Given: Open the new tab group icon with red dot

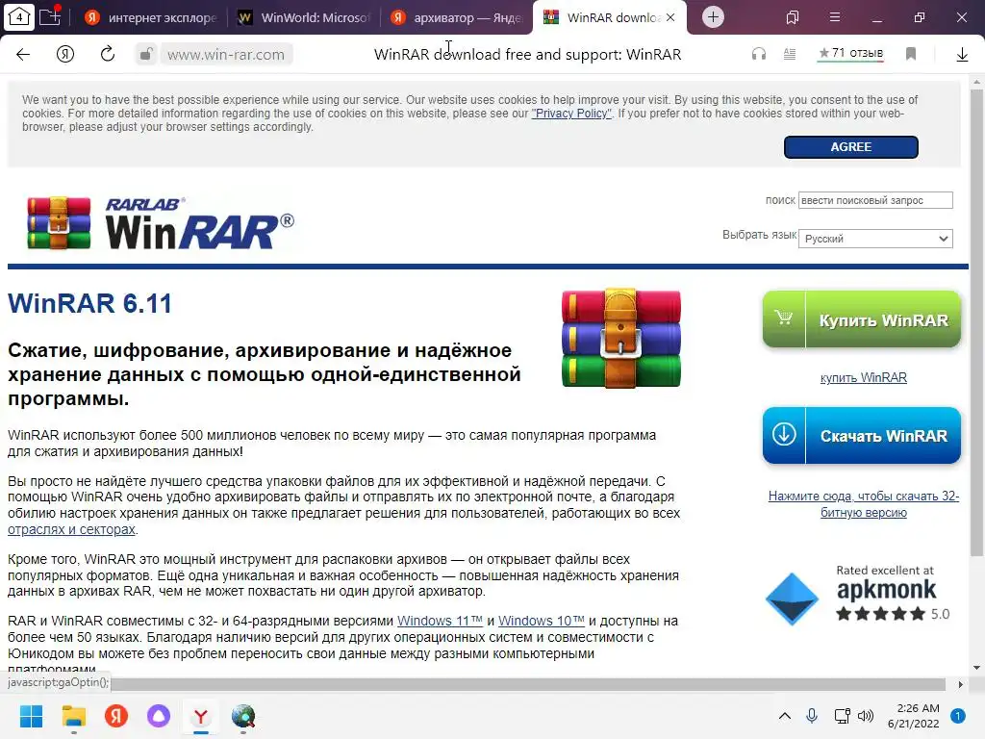Looking at the screenshot, I should tap(50, 16).
